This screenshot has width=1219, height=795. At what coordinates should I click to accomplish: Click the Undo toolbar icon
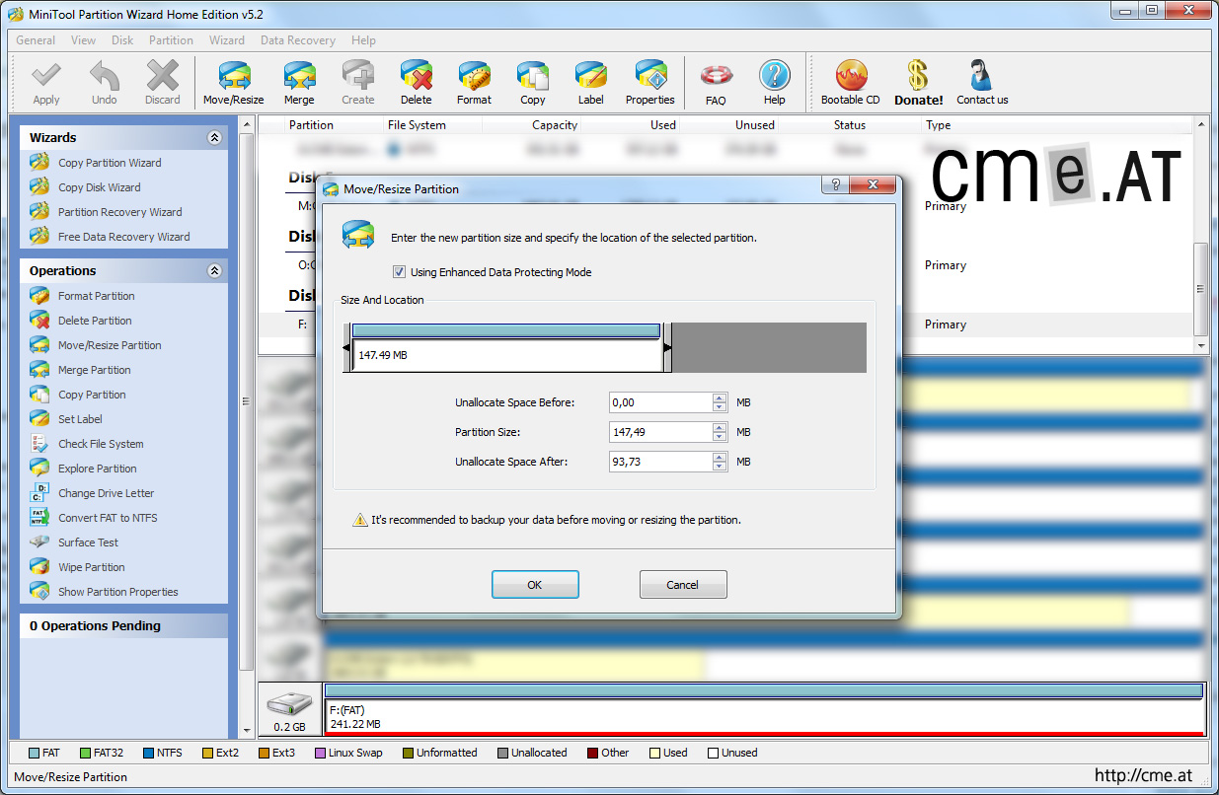pyautogui.click(x=104, y=82)
